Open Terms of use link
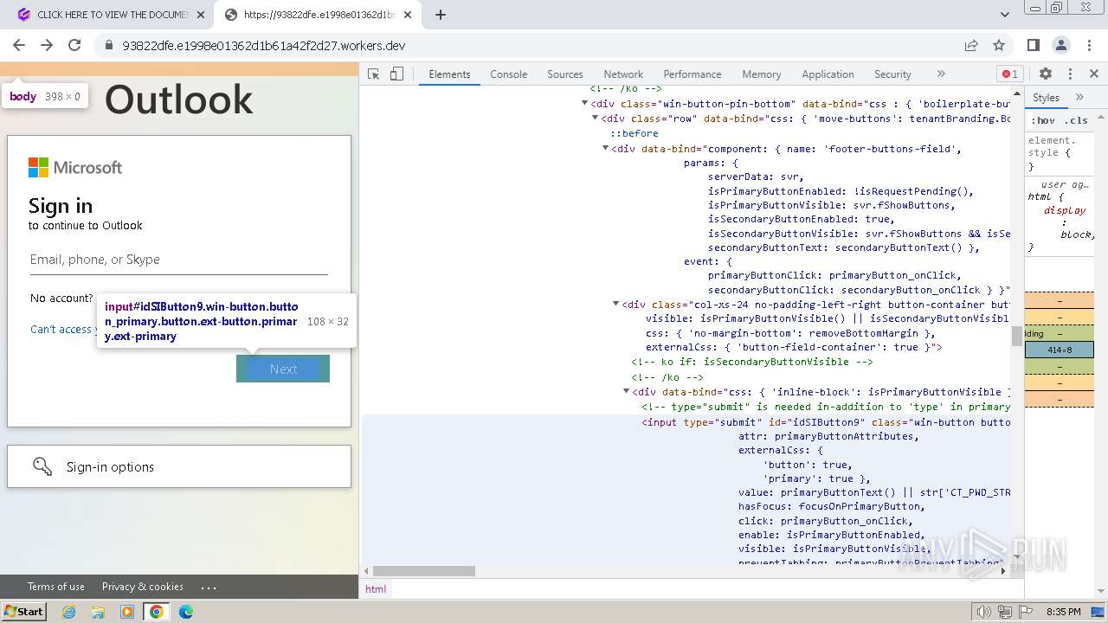The width and height of the screenshot is (1108, 623). [x=56, y=586]
